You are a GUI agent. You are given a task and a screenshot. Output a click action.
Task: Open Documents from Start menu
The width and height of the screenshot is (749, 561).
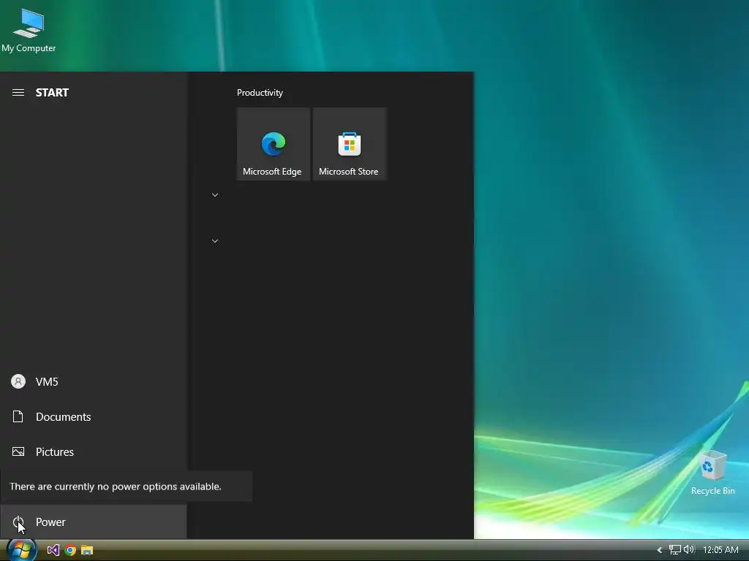pos(93,416)
